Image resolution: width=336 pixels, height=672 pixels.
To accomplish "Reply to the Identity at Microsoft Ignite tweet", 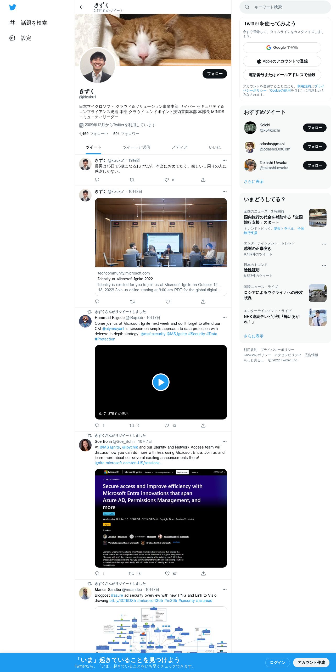I will click(97, 301).
